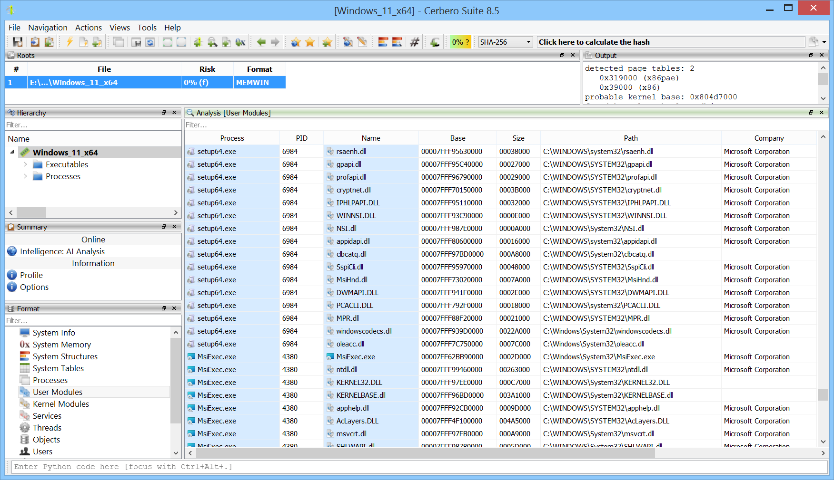The image size is (834, 480).
Task: Select Kernel Modules in Format list
Action: pyautogui.click(x=60, y=404)
